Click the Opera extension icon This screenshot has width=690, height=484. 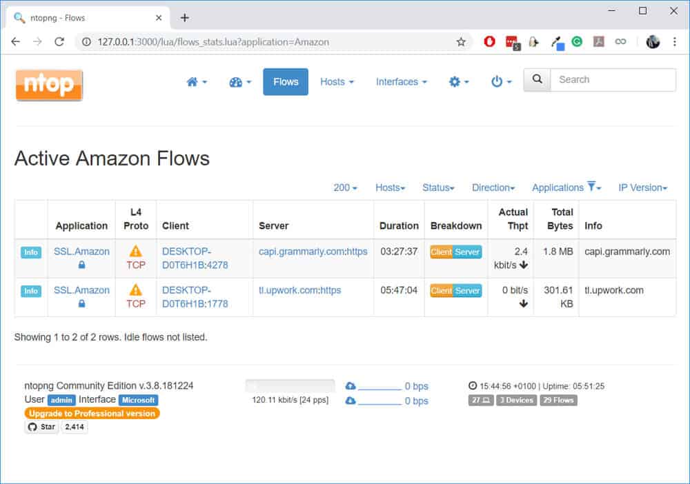pyautogui.click(x=489, y=42)
